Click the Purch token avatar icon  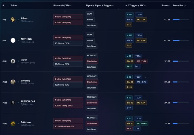(x=13, y=61)
